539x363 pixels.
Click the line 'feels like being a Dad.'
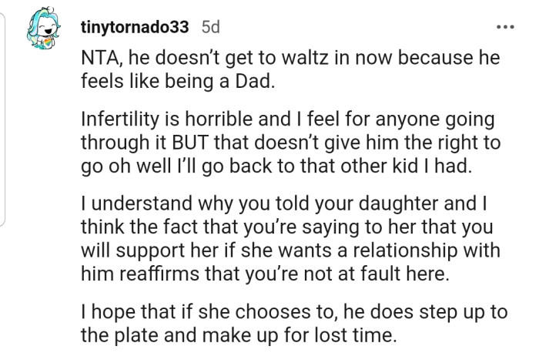(177, 82)
